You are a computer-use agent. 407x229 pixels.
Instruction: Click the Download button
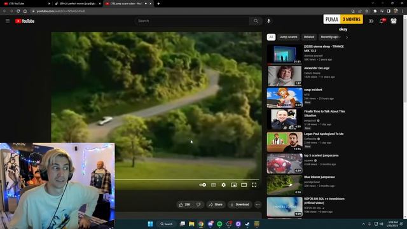(x=240, y=205)
